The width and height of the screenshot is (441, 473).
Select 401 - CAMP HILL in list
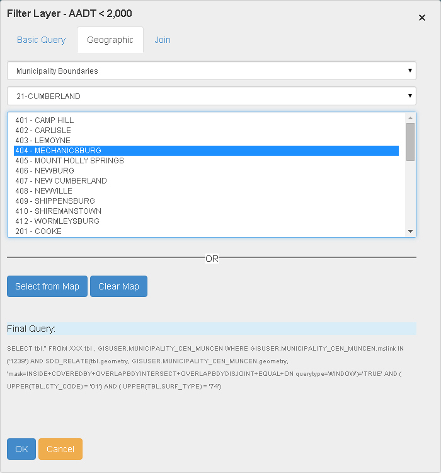click(x=45, y=120)
